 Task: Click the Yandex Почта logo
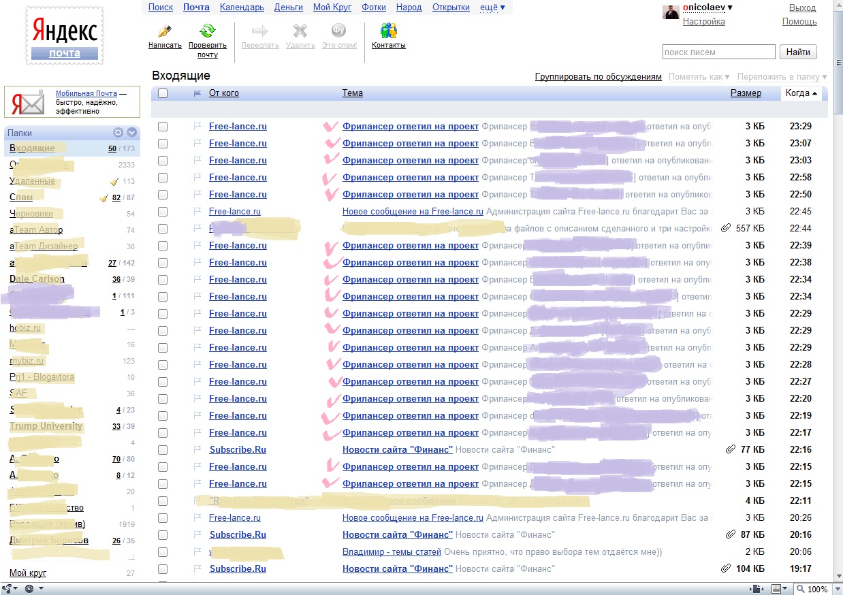tap(65, 36)
